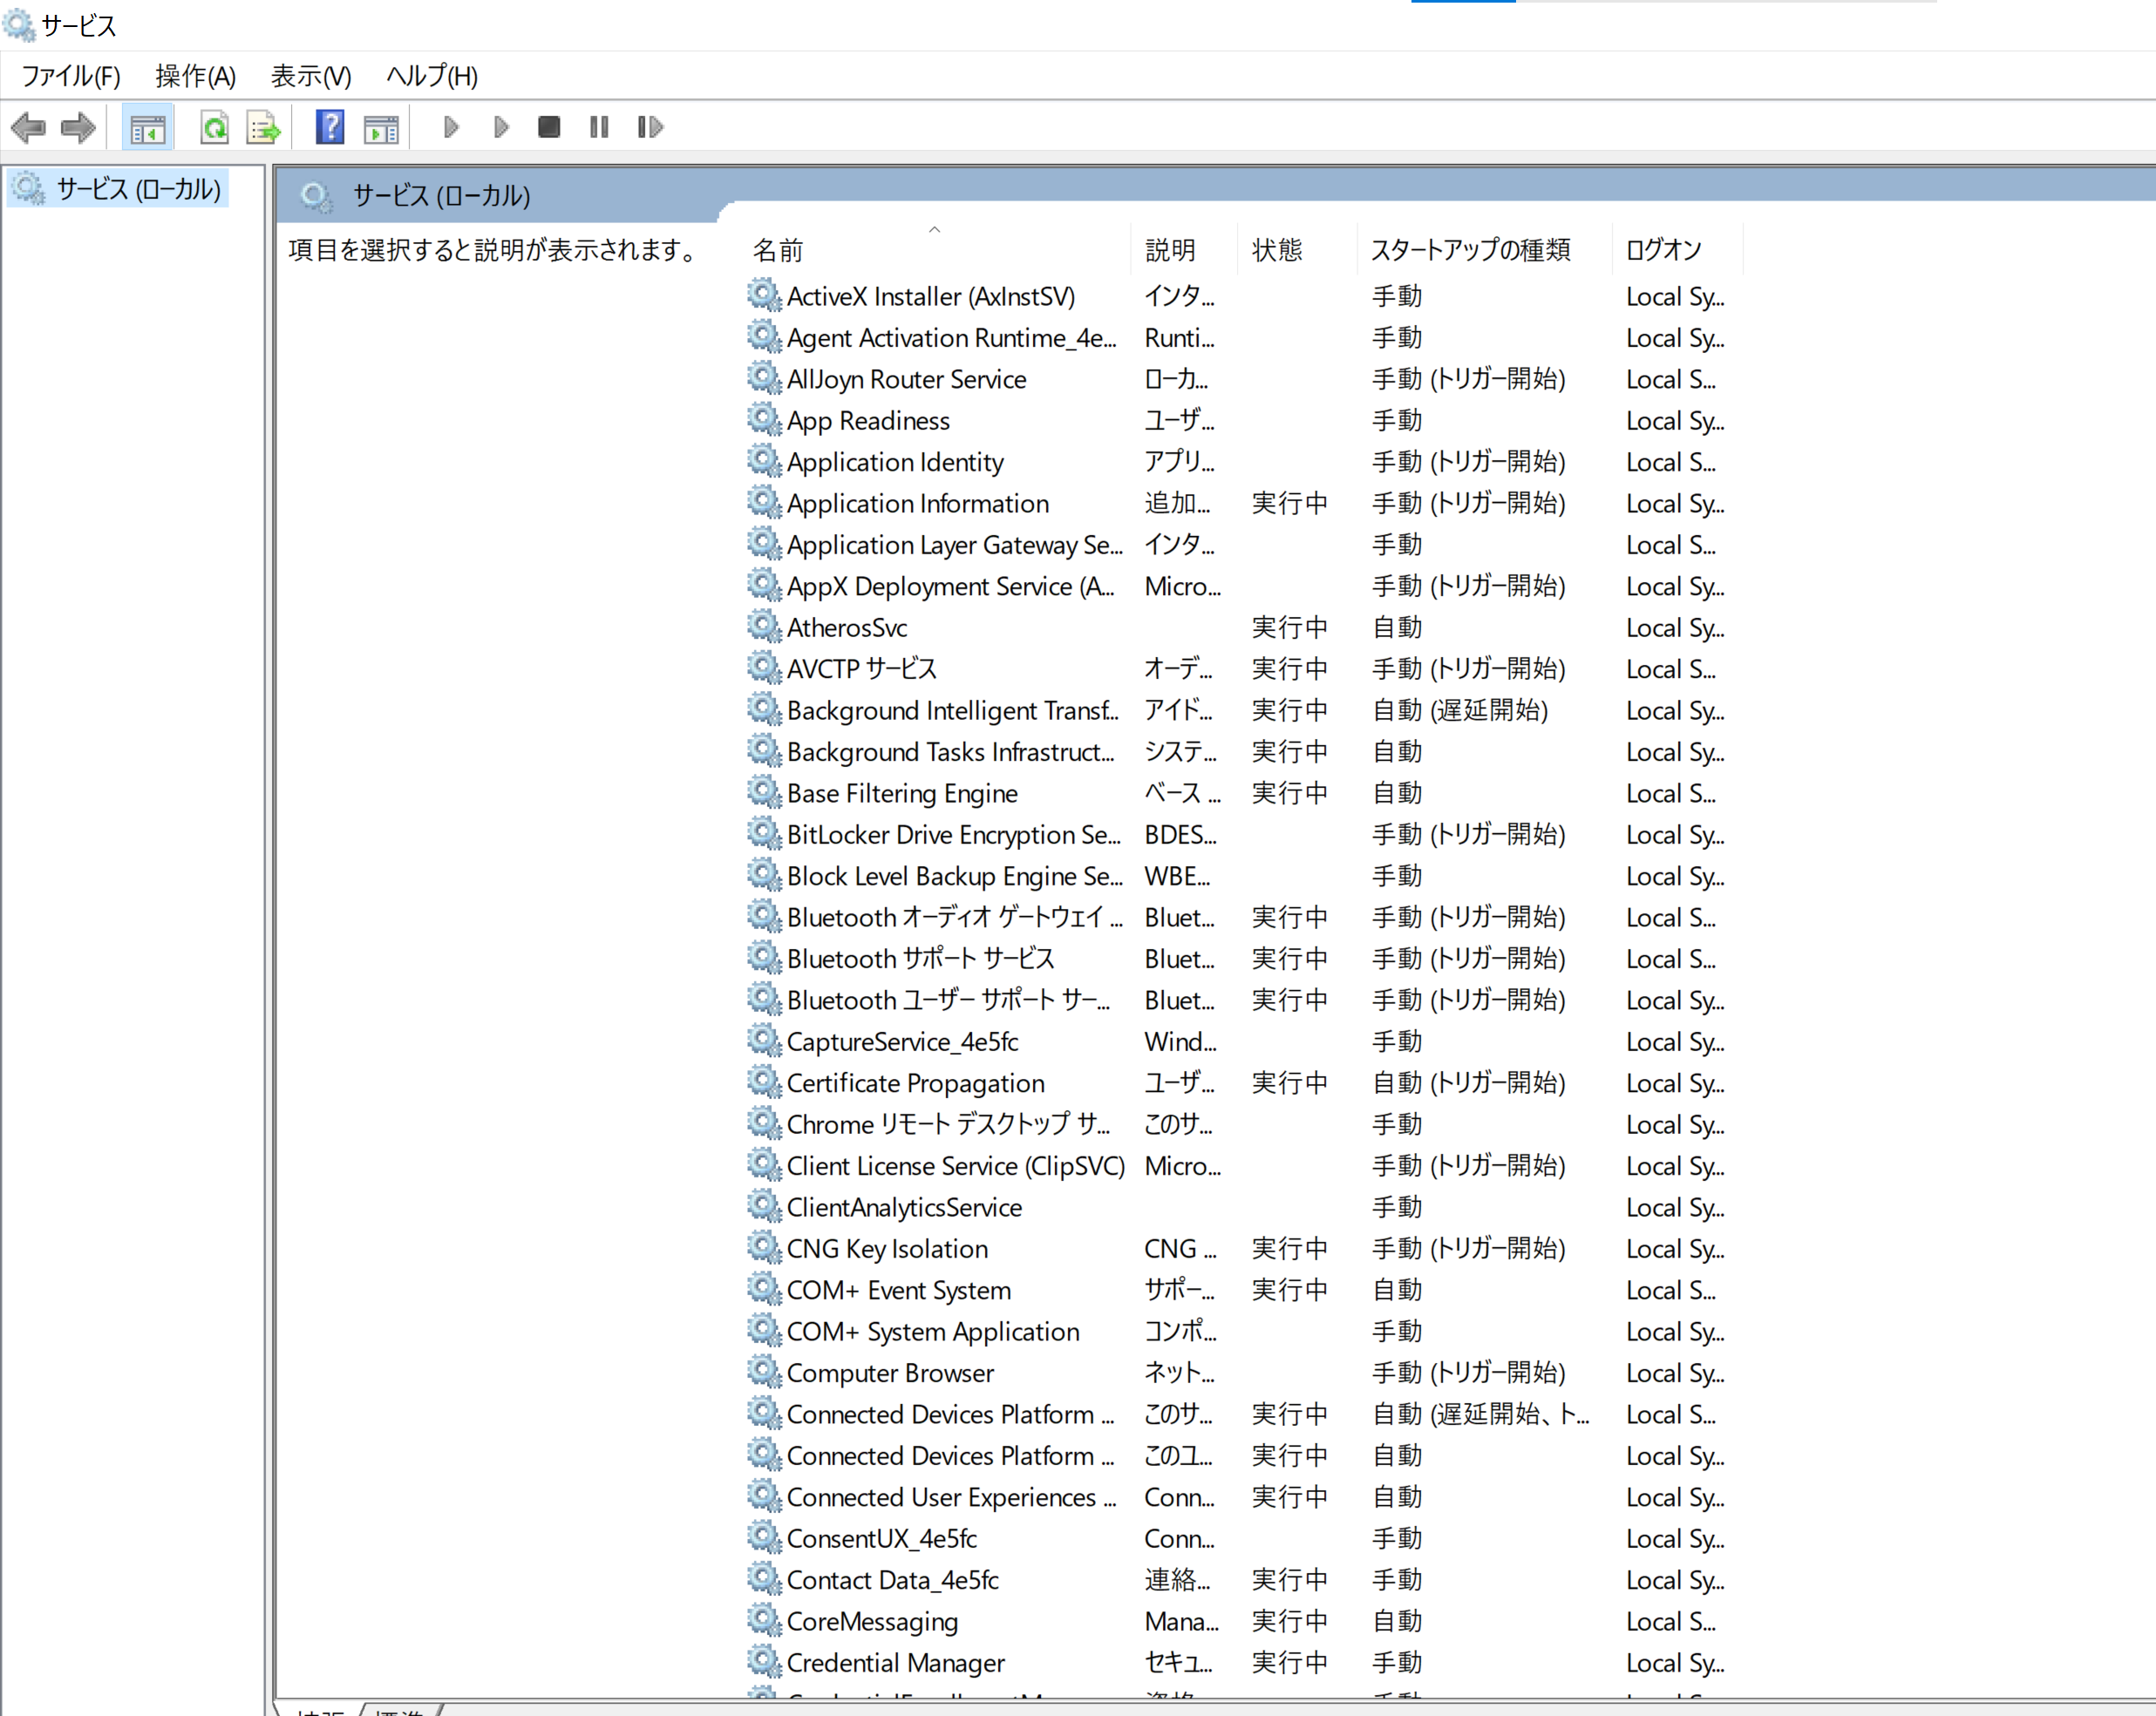Sort by the 名前 column header

click(778, 250)
